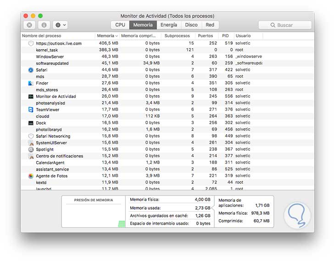The height and width of the screenshot is (262, 335).
Task: Select the photolibraryd process row
Action: [x=167, y=130]
